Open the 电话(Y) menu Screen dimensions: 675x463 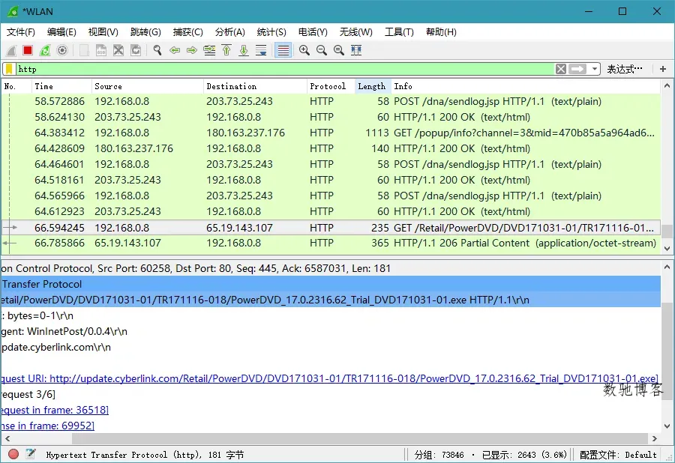pyautogui.click(x=313, y=32)
